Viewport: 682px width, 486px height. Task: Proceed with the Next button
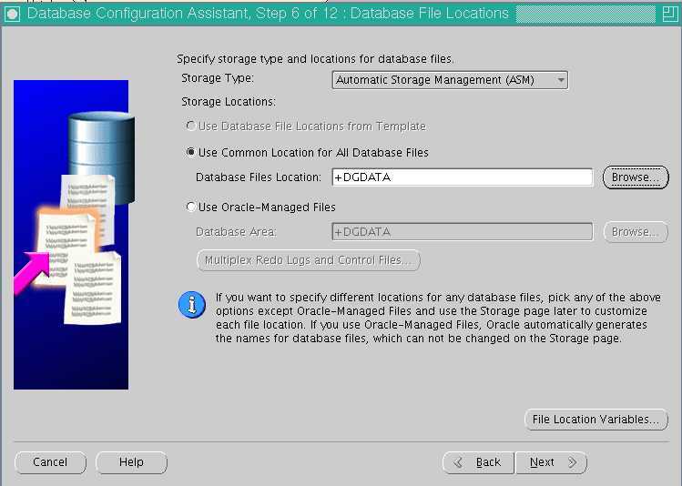coord(551,462)
